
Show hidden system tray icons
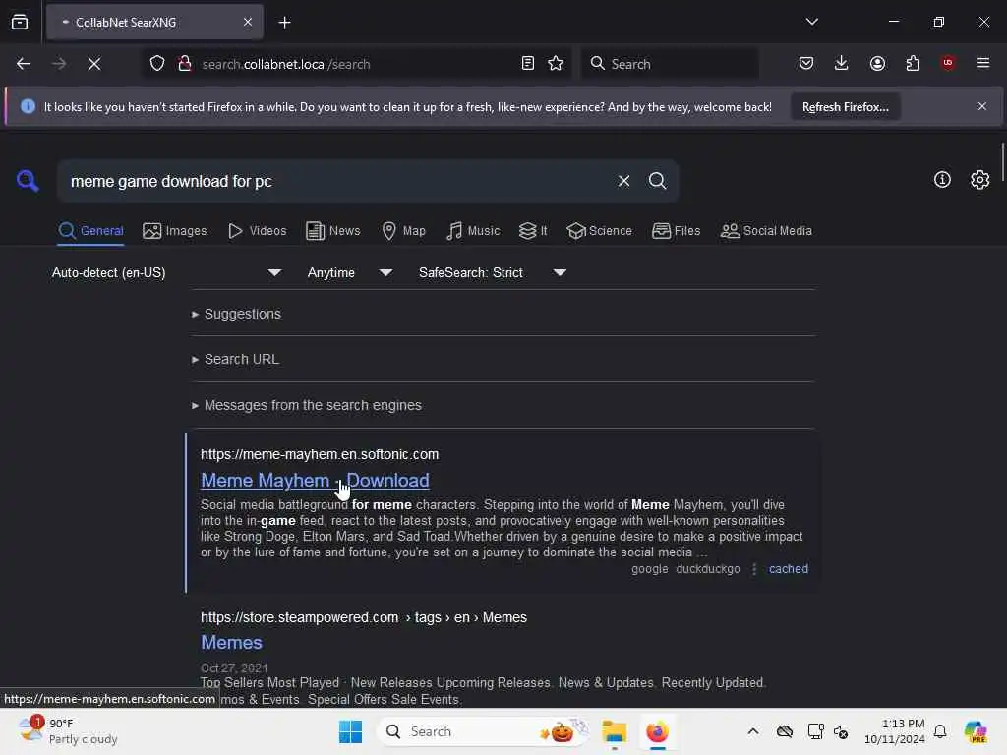[x=752, y=731]
